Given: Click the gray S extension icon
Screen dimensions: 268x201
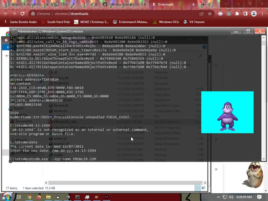Looking at the screenshot, I should click(229, 14).
